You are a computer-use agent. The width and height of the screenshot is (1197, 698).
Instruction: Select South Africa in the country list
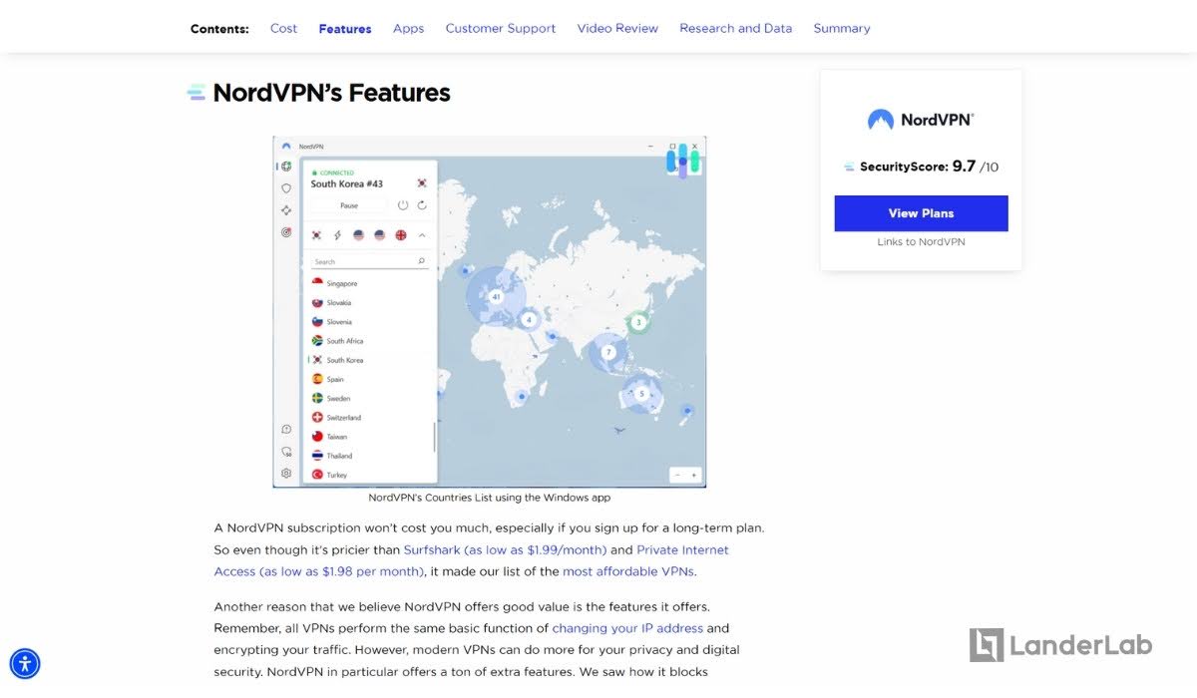click(369, 341)
